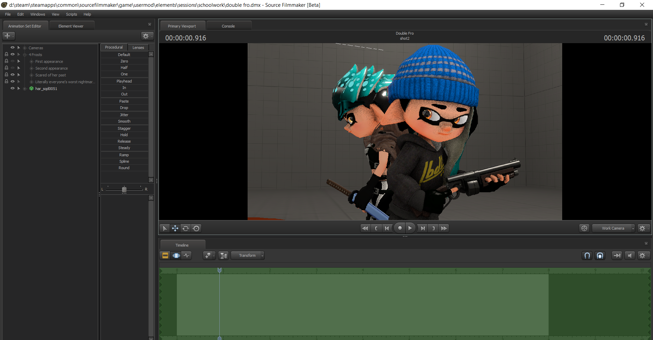Go to the previous clip boundary bracket
Viewport: 653px width, 340px height.
(376, 228)
